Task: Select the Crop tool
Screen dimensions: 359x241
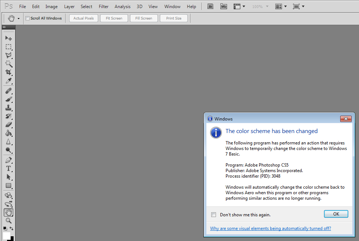Action: click(8, 72)
